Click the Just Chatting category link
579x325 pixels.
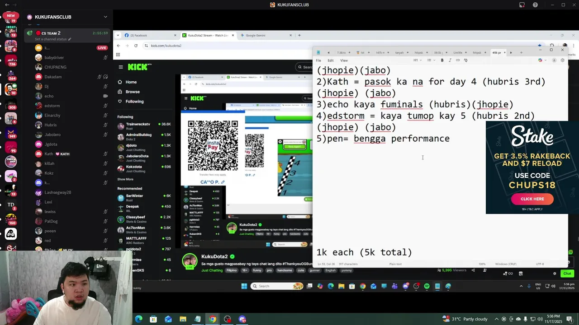212,270
